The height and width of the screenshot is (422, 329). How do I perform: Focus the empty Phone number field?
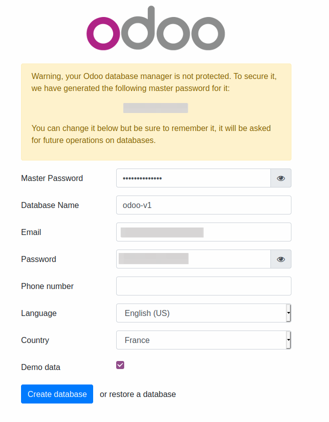203,286
